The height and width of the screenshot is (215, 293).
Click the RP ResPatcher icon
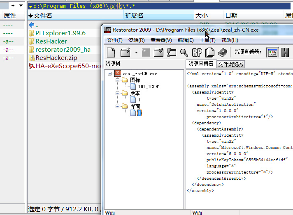click(197, 53)
